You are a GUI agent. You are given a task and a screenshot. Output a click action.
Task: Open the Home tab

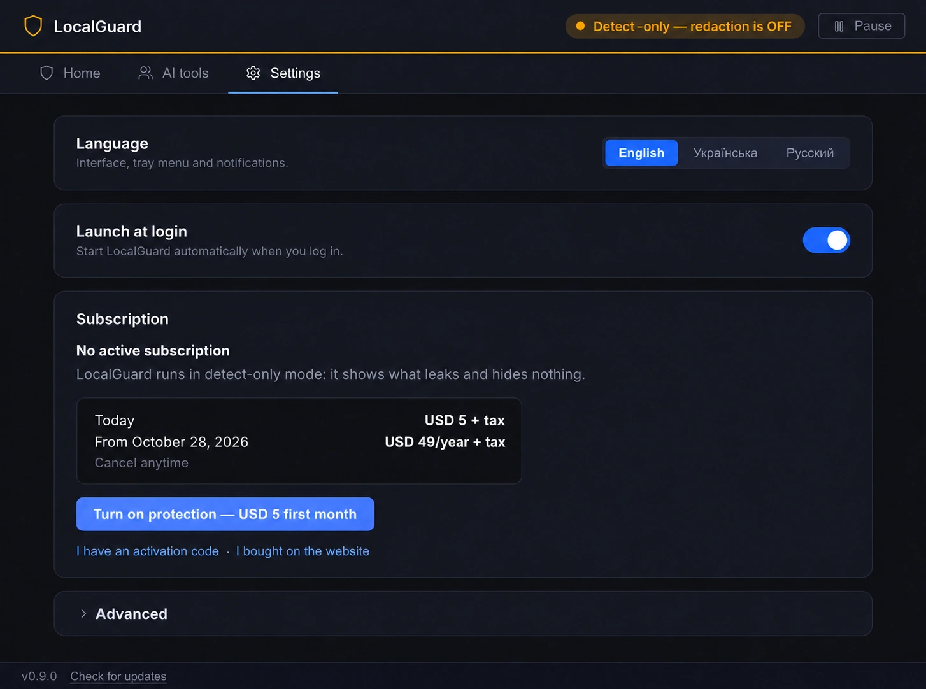click(x=70, y=73)
